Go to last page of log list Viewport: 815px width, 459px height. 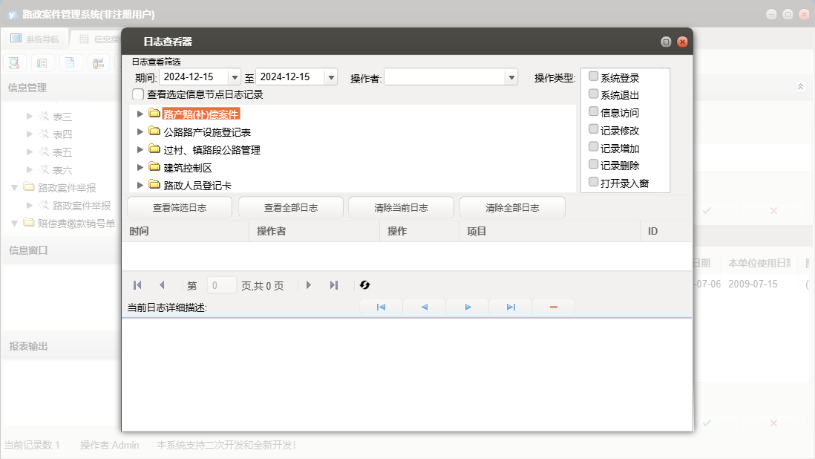pyautogui.click(x=334, y=285)
